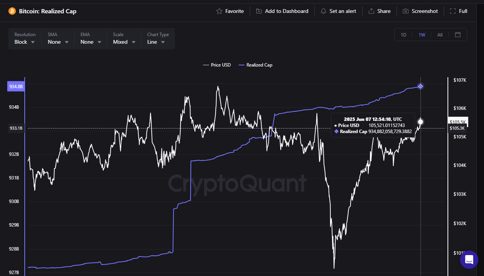Click the Set an alert bell icon
The width and height of the screenshot is (484, 276).
[324, 11]
